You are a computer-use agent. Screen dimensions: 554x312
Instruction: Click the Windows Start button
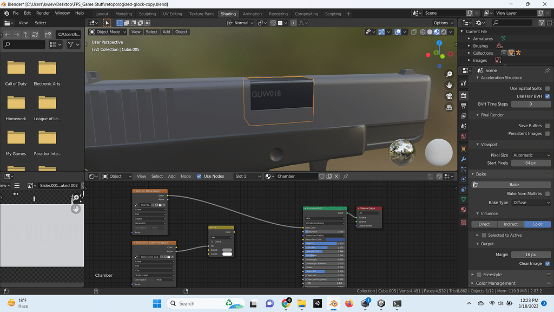coord(157,303)
